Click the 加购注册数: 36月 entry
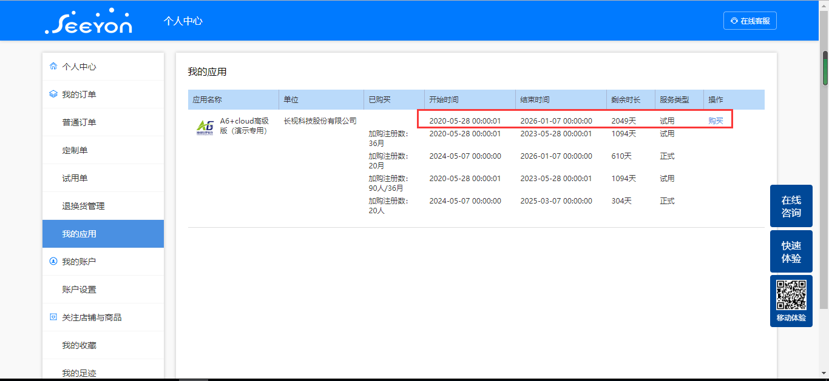 pyautogui.click(x=388, y=139)
